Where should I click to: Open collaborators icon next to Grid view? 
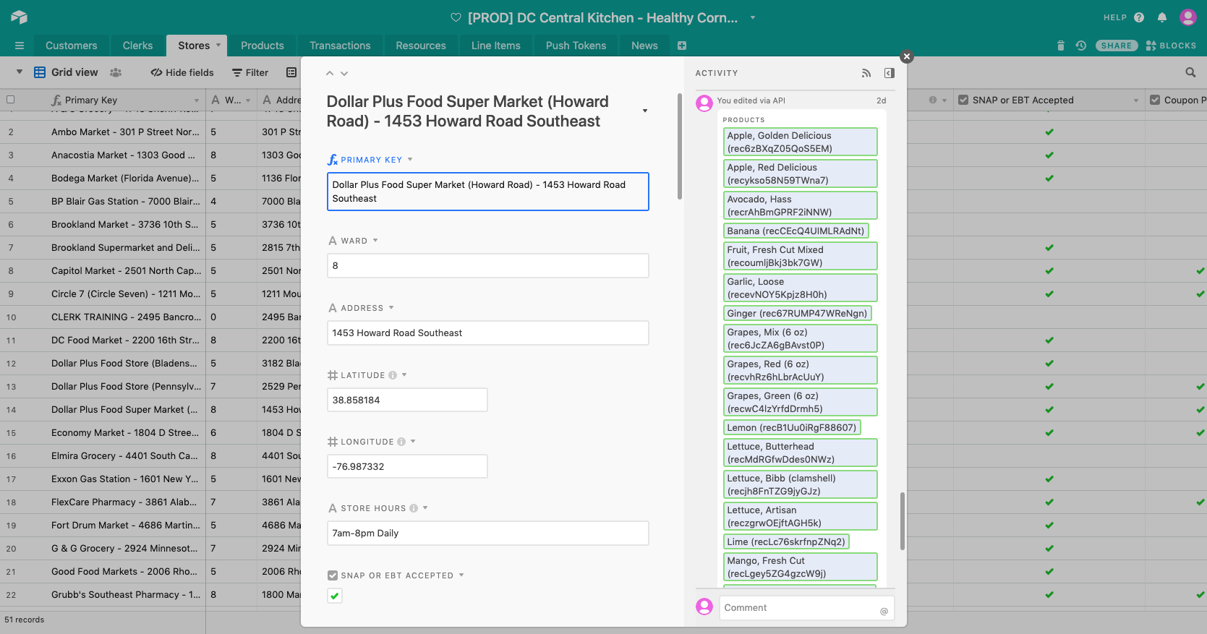click(x=116, y=72)
